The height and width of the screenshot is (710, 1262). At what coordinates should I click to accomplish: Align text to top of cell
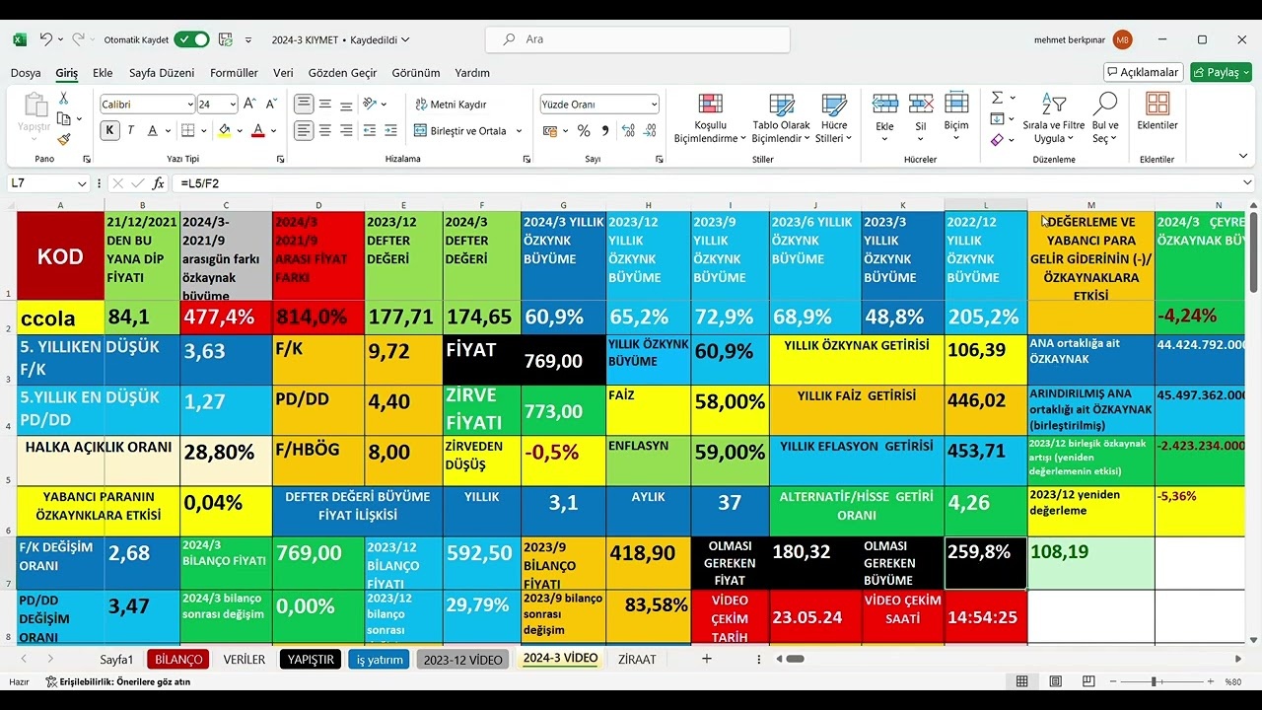point(304,104)
